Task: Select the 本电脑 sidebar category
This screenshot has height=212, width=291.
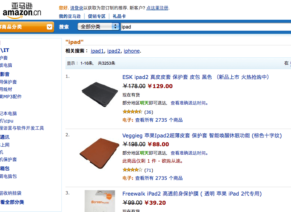Action: point(8,113)
